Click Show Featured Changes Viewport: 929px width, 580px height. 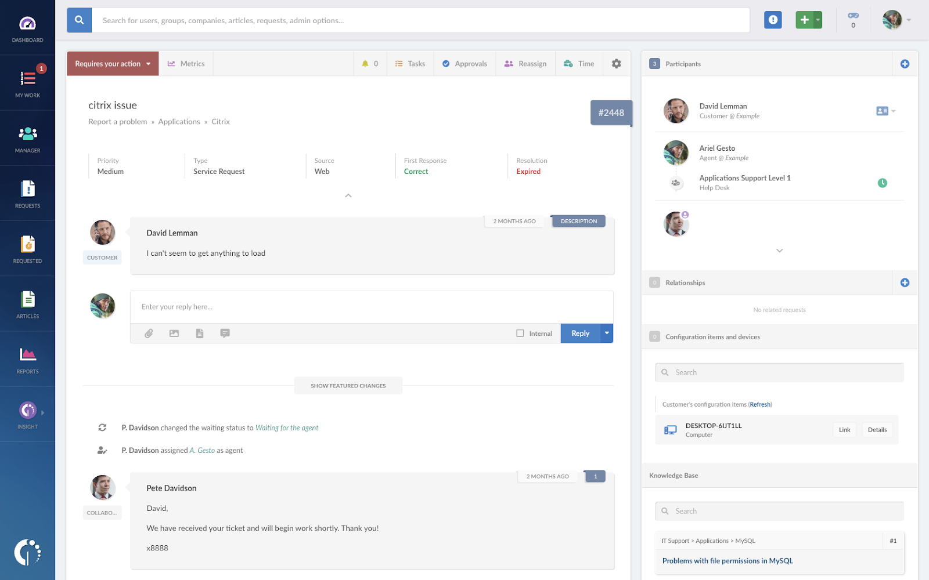click(x=348, y=385)
